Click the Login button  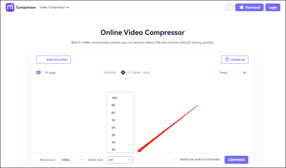coord(273,7)
